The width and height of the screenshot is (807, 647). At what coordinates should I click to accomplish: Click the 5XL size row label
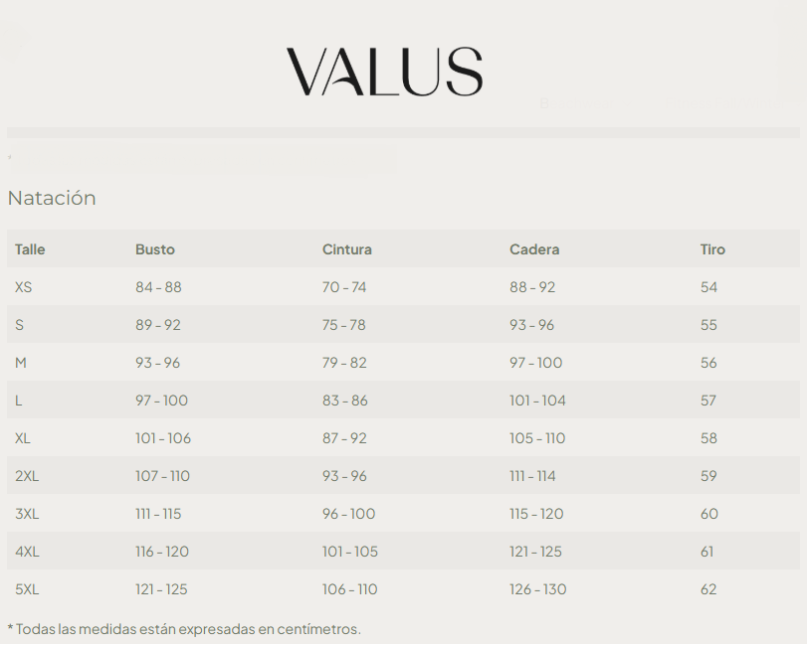click(27, 589)
